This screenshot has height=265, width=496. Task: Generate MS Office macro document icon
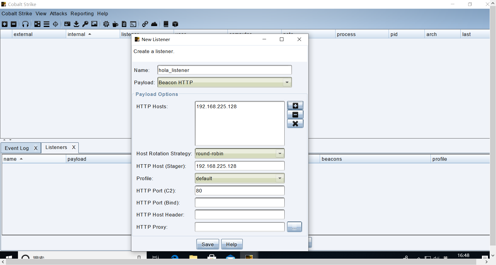(x=124, y=24)
